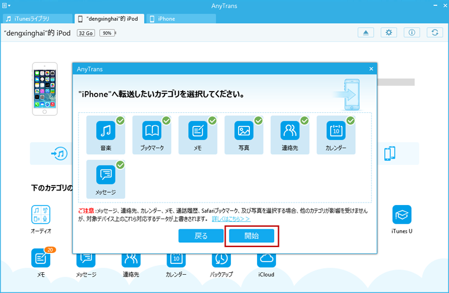The width and height of the screenshot is (449, 293).
Task: Select the ブックマーク category tile
Action: coord(152,135)
